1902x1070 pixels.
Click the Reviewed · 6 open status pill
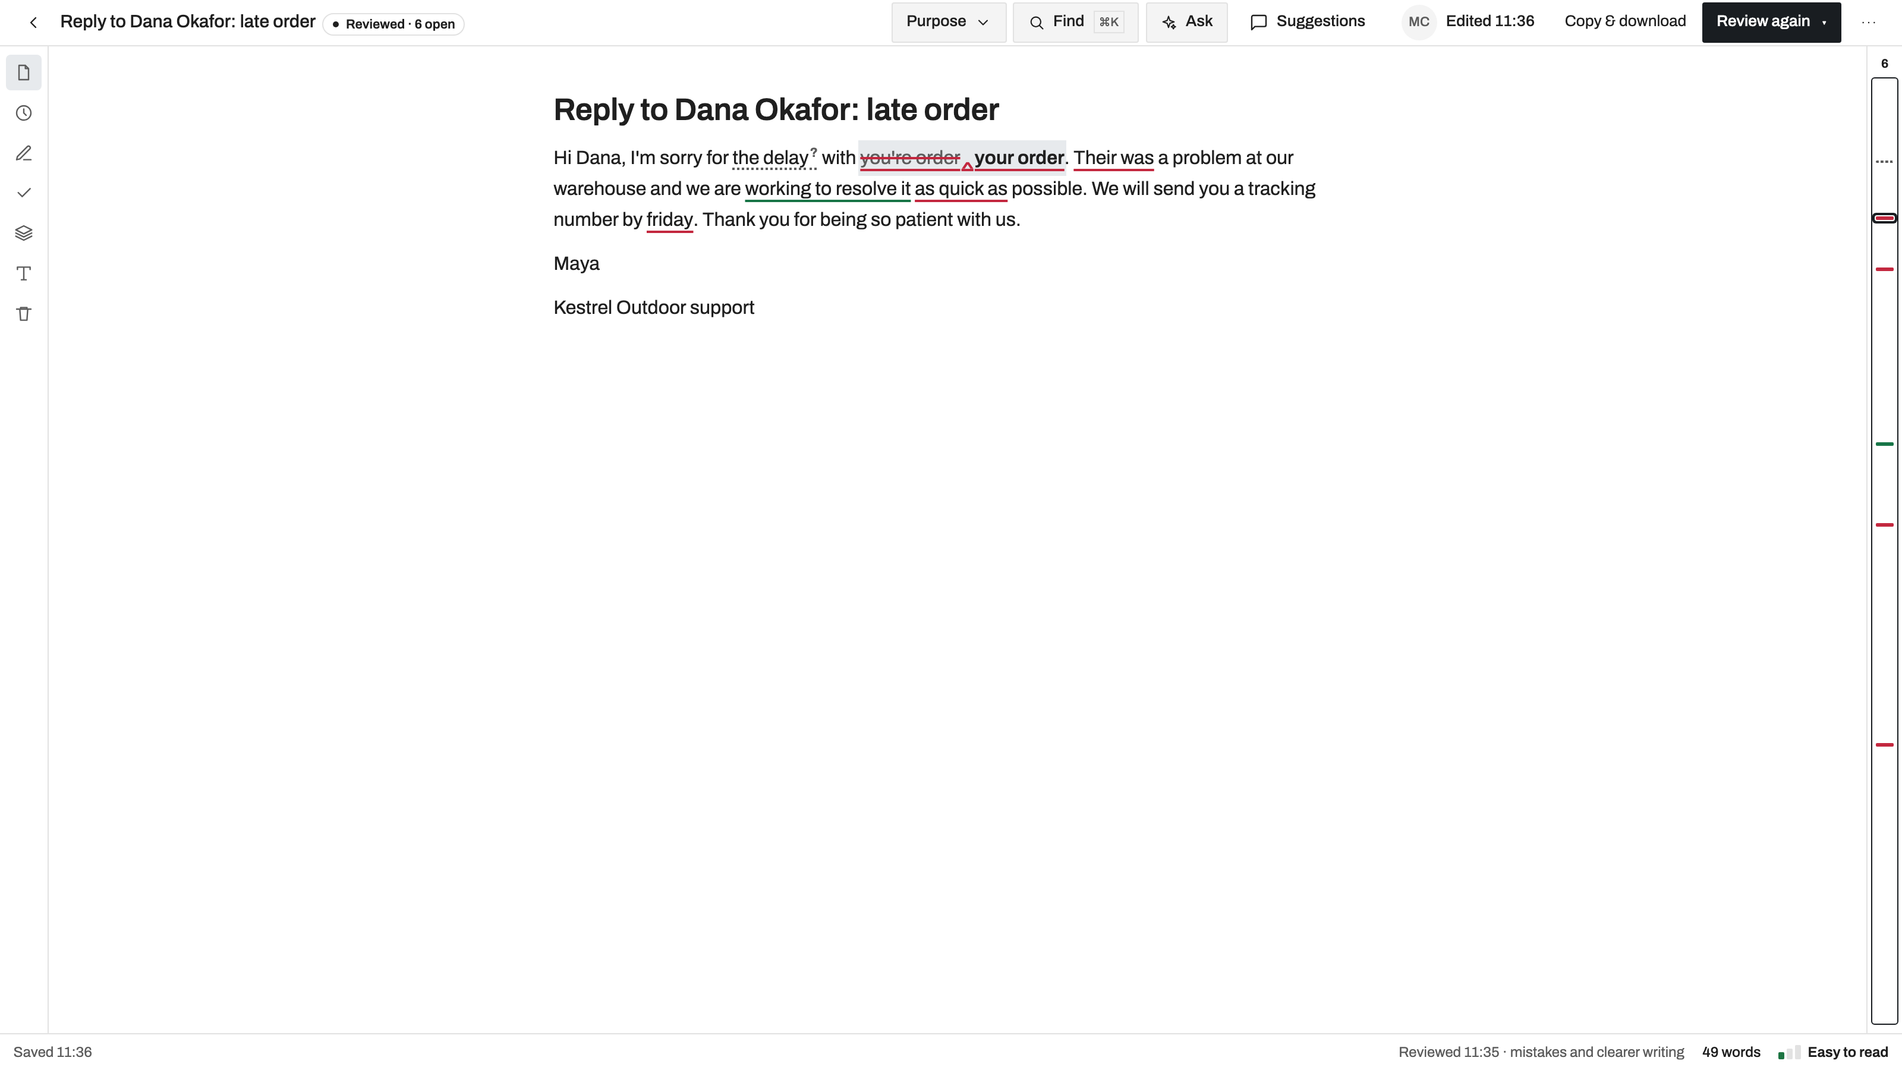click(x=393, y=24)
